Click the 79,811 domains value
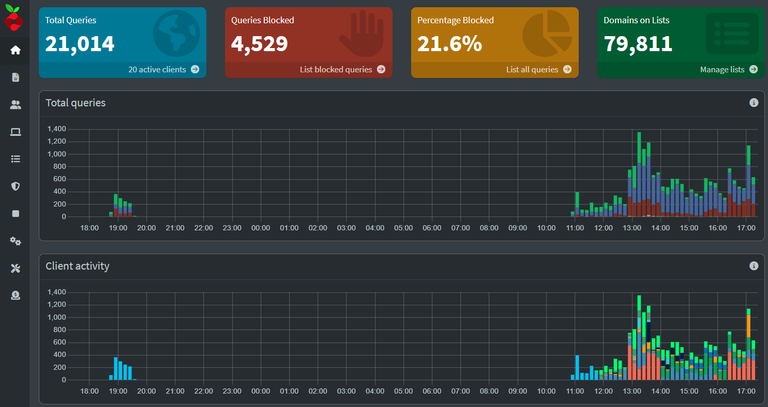 point(638,44)
